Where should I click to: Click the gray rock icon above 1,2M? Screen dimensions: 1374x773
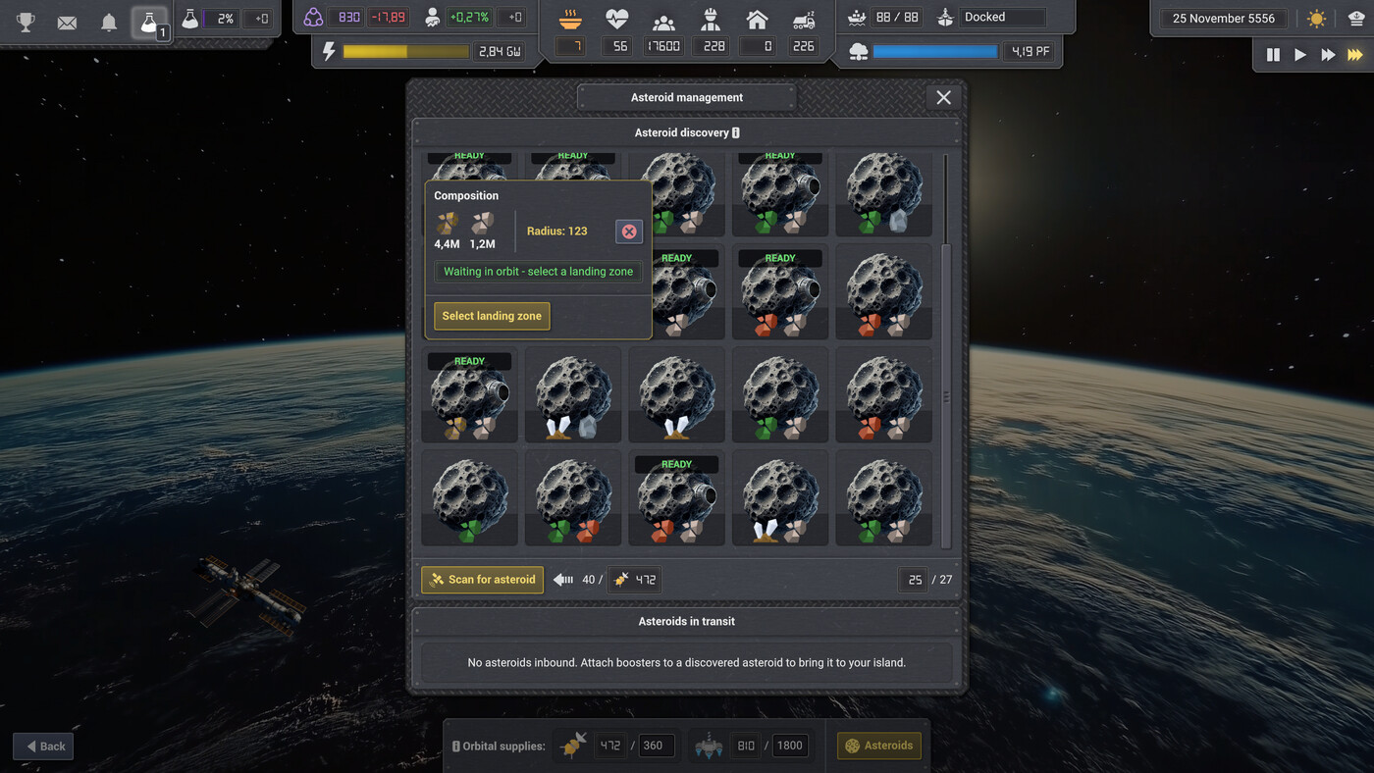coord(482,224)
